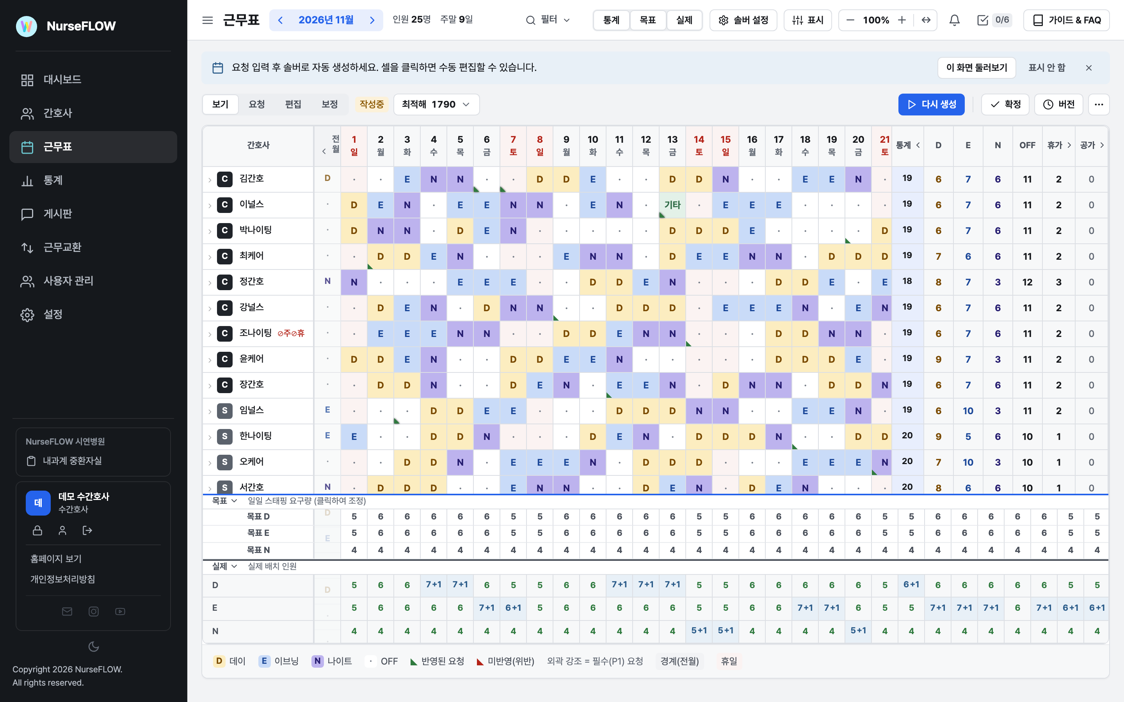This screenshot has width=1124, height=702.
Task: Open the more options ellipsis button
Action: 1099,105
